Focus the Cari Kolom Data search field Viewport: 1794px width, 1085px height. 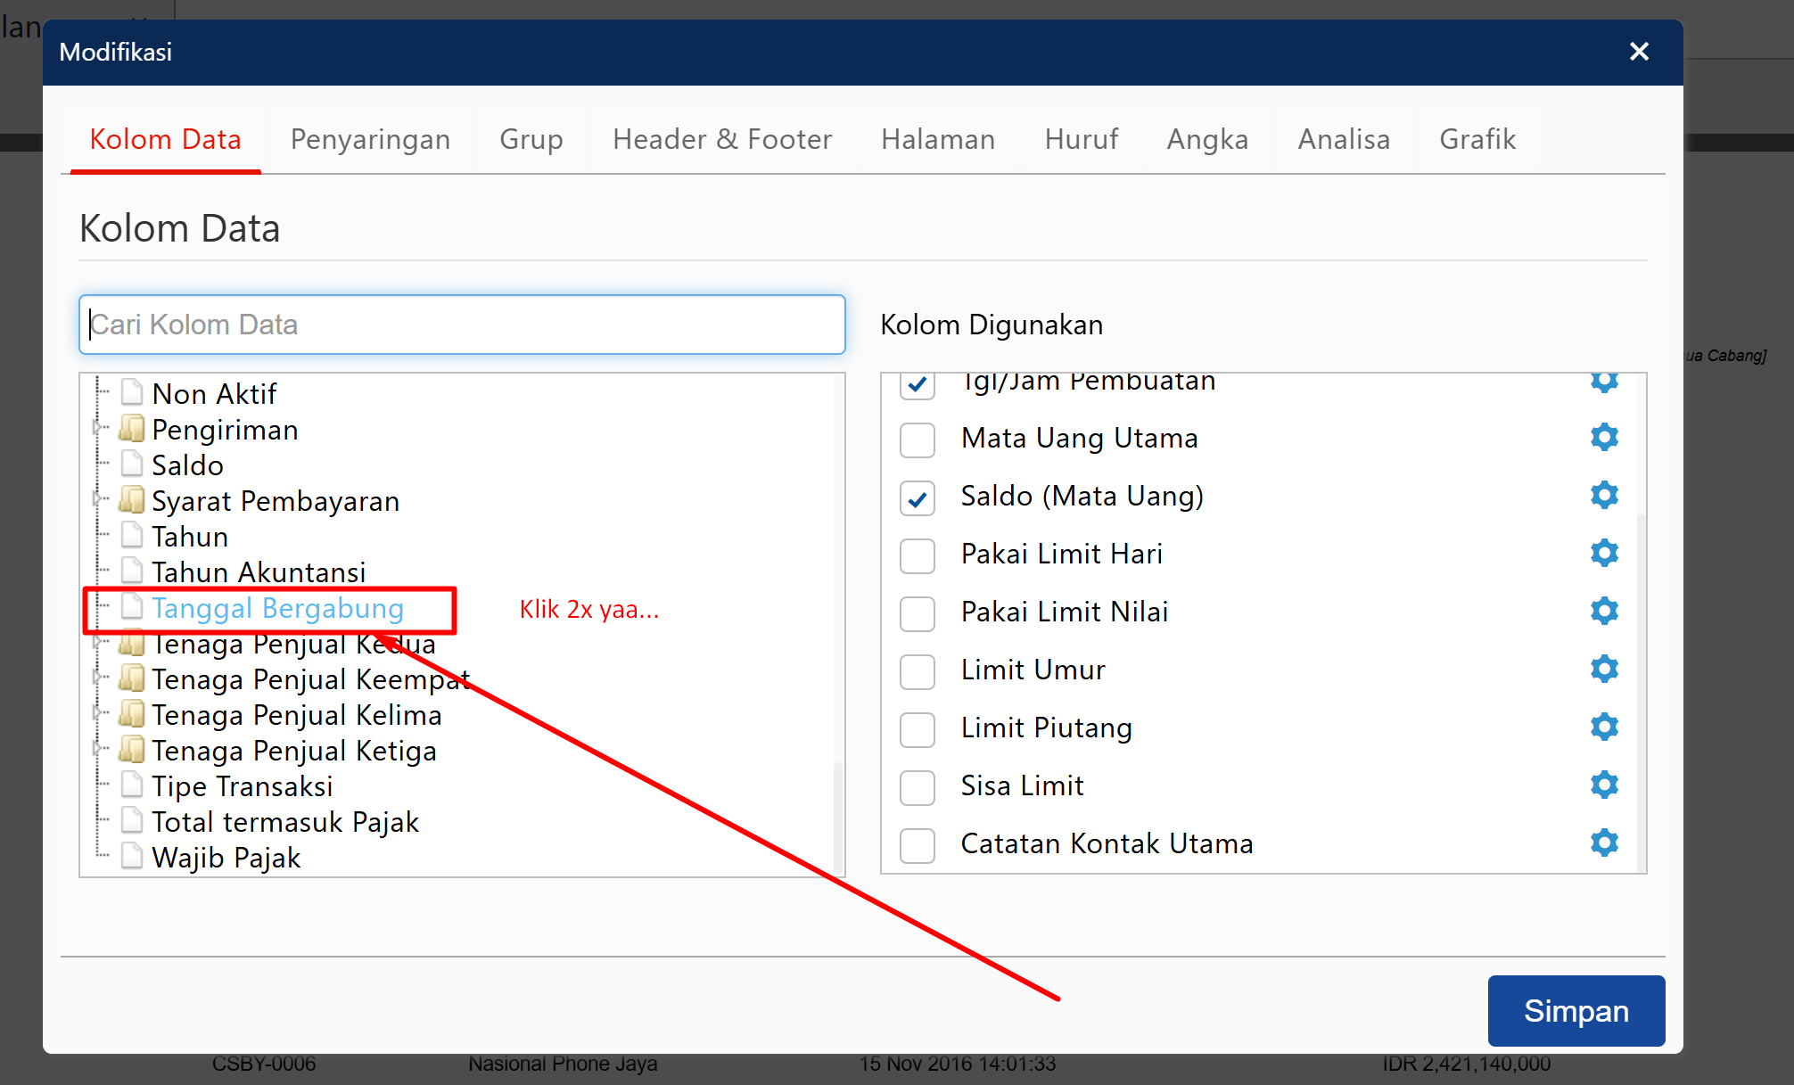coord(462,325)
